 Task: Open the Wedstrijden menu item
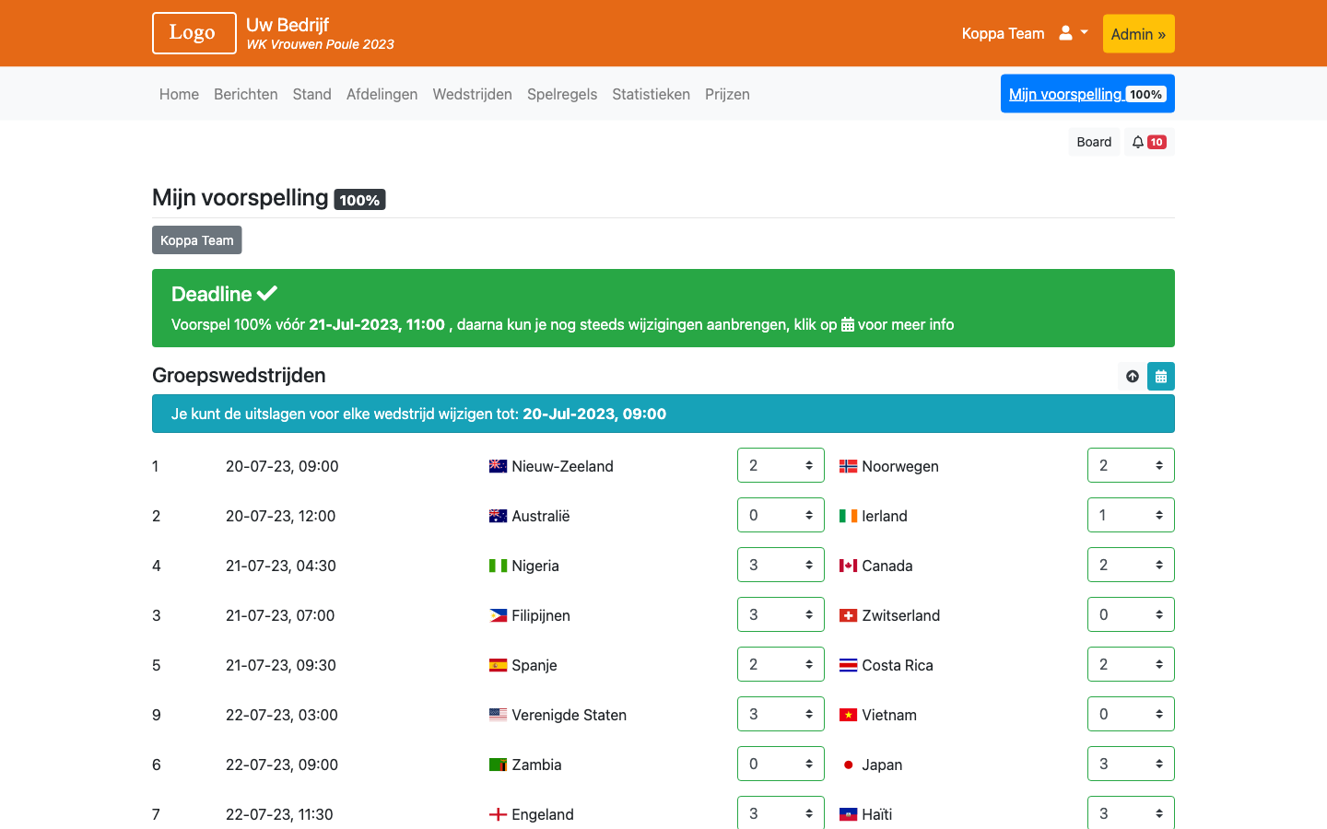pyautogui.click(x=473, y=94)
